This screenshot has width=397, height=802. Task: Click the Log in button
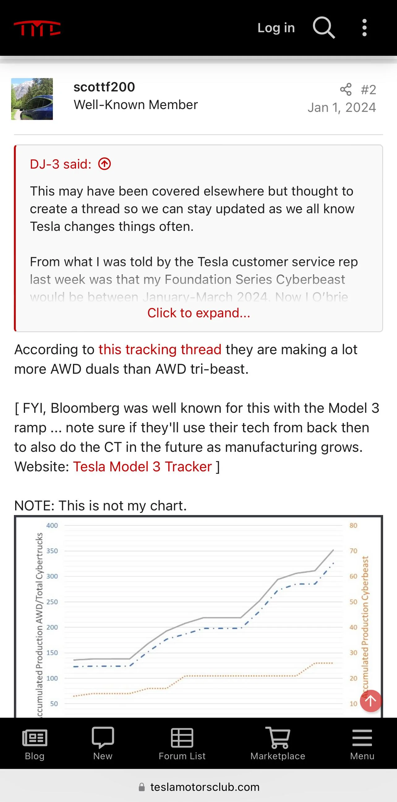pyautogui.click(x=276, y=28)
